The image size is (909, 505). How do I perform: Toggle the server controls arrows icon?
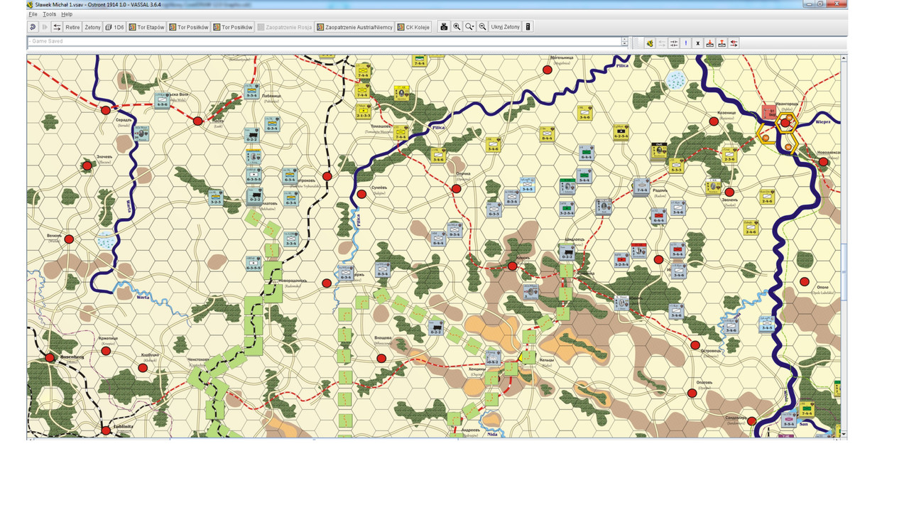click(x=57, y=27)
